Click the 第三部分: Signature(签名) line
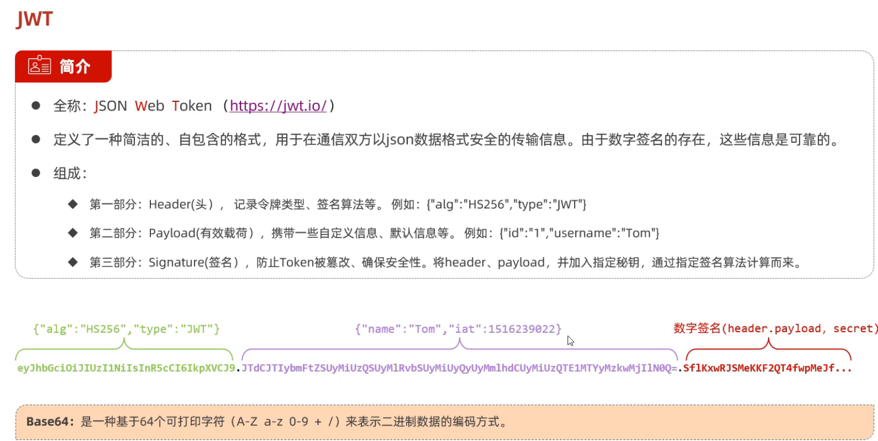The image size is (878, 441). click(x=446, y=262)
